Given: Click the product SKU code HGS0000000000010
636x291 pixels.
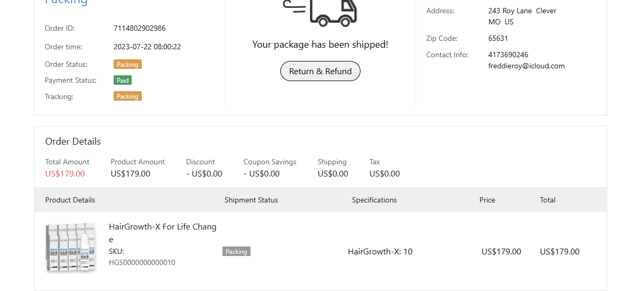Looking at the screenshot, I should 142,262.
